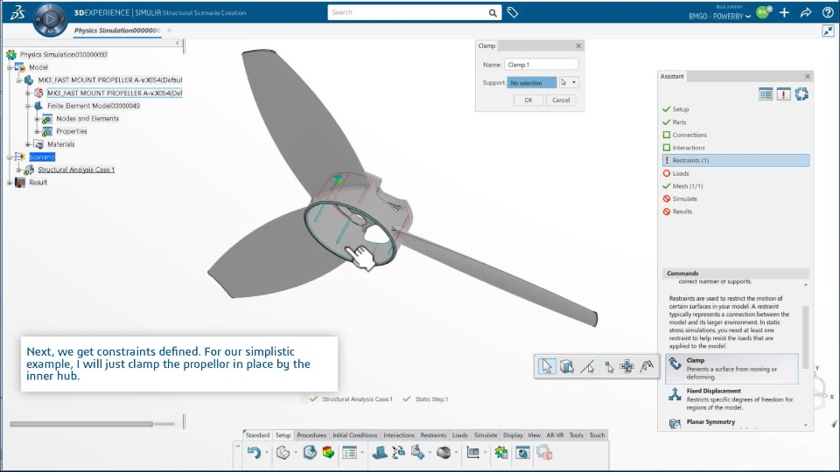Click the window with blue globe icon
The width and height of the screenshot is (840, 472).
[x=522, y=453]
